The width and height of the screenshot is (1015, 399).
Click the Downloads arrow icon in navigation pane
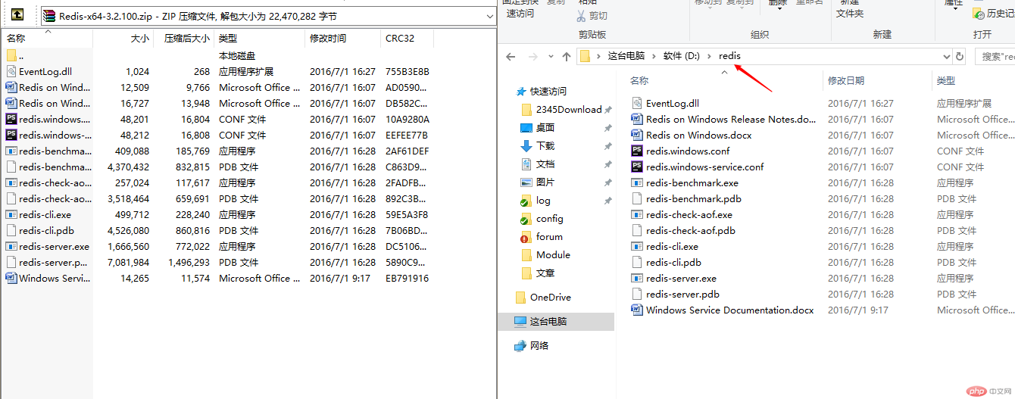coord(526,145)
